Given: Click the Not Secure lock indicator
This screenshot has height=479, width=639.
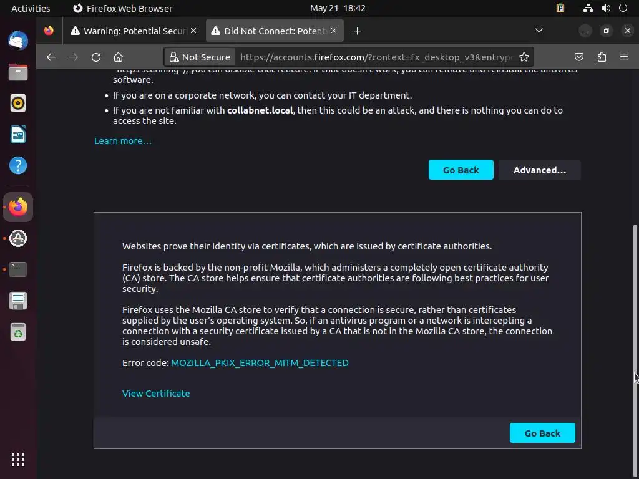Looking at the screenshot, I should point(200,57).
